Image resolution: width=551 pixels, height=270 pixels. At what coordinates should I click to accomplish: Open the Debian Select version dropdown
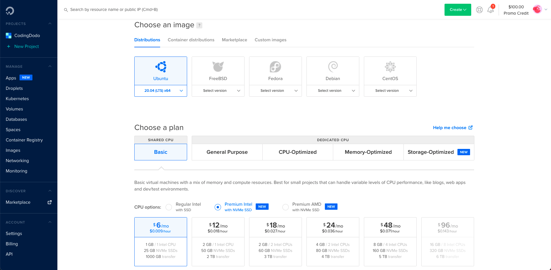[x=333, y=91]
